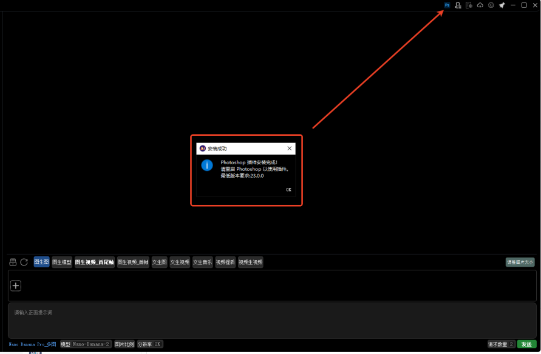
Task: Select the 视频生视频 tab
Action: (x=251, y=262)
